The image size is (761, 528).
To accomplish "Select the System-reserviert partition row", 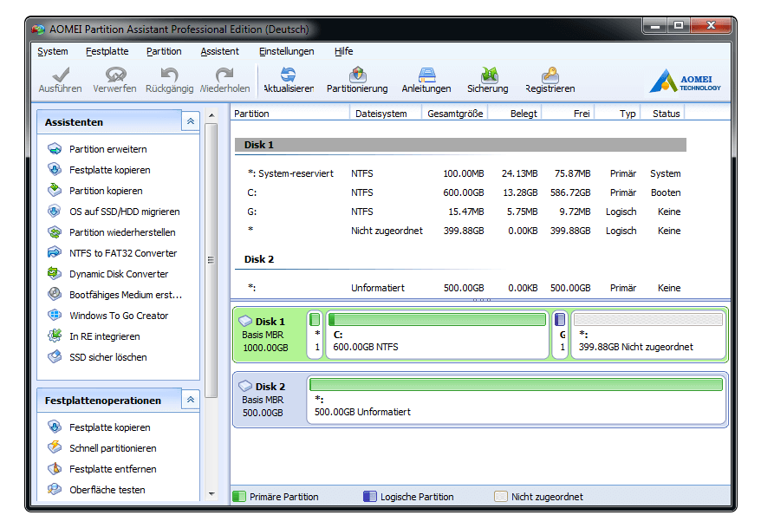I will [460, 173].
